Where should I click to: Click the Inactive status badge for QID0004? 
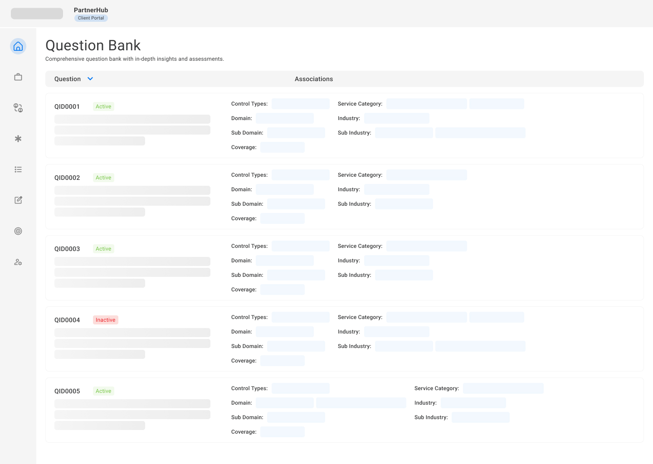[x=105, y=320]
